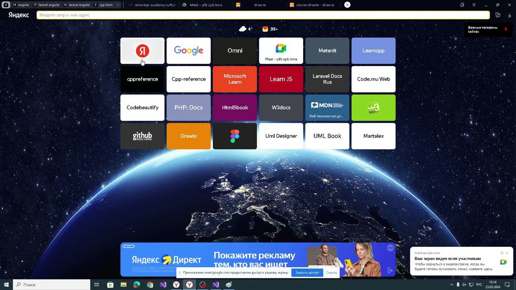This screenshot has height=290, width=516.
Task: Toggle the volume icon in the system tray
Action: [464, 285]
